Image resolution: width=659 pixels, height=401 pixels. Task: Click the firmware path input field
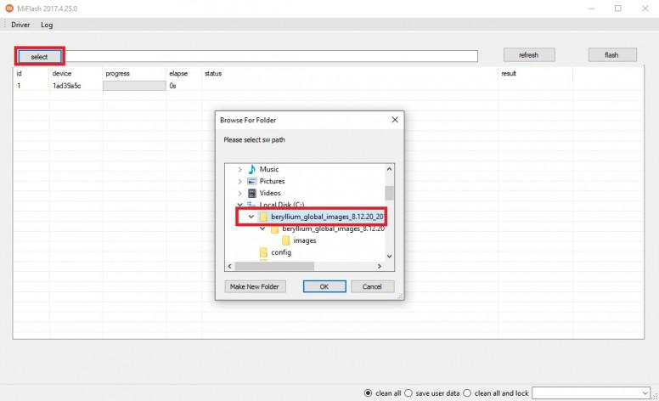point(271,56)
